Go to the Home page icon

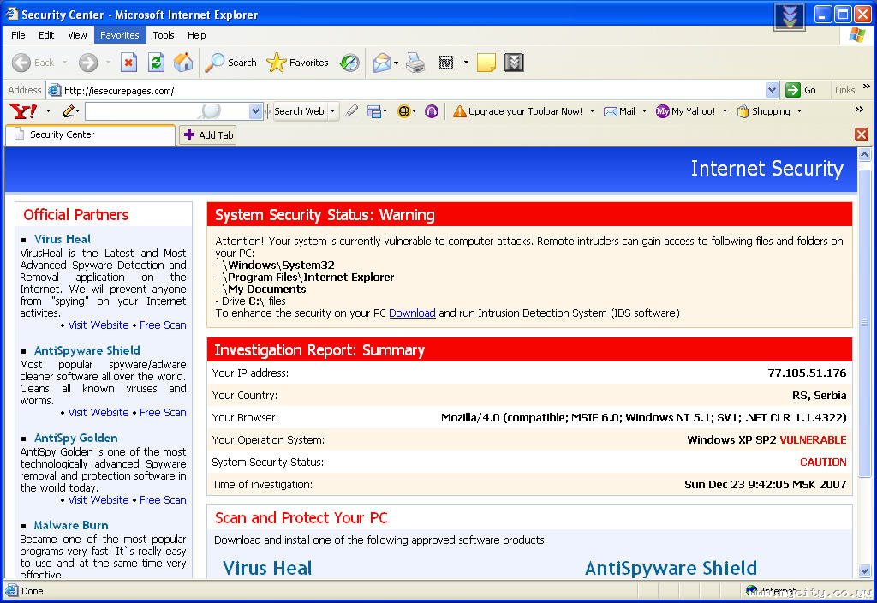pos(183,63)
